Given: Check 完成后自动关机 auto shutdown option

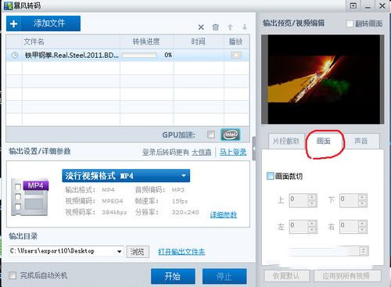Looking at the screenshot, I should coord(13,275).
